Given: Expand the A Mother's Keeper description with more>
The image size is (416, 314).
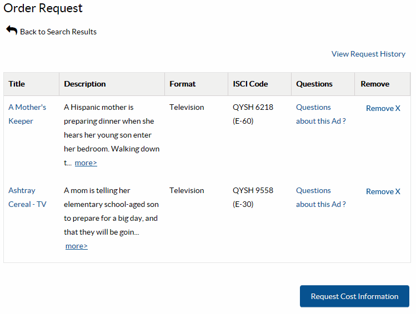Looking at the screenshot, I should tap(86, 163).
